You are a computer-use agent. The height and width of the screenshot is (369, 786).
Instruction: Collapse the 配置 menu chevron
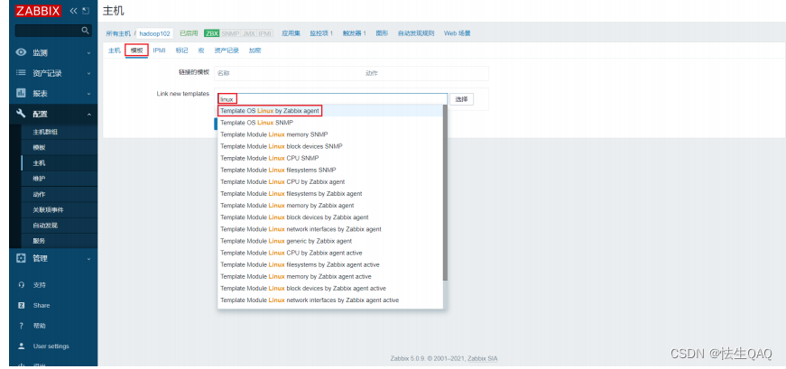click(x=88, y=115)
